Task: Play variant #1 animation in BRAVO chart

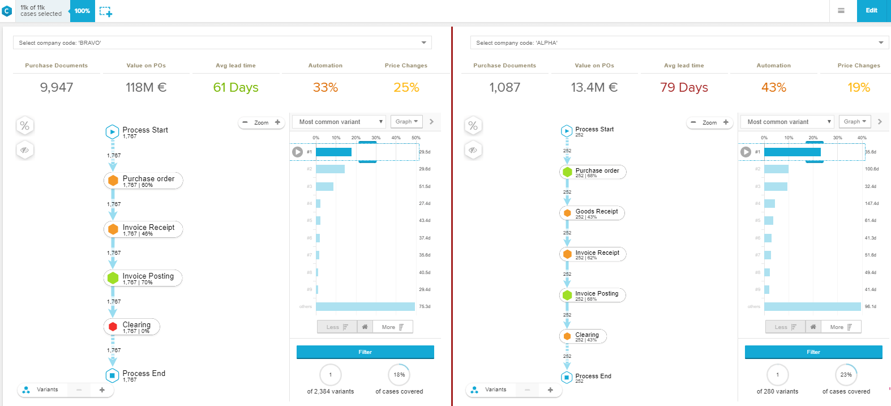Action: point(297,152)
